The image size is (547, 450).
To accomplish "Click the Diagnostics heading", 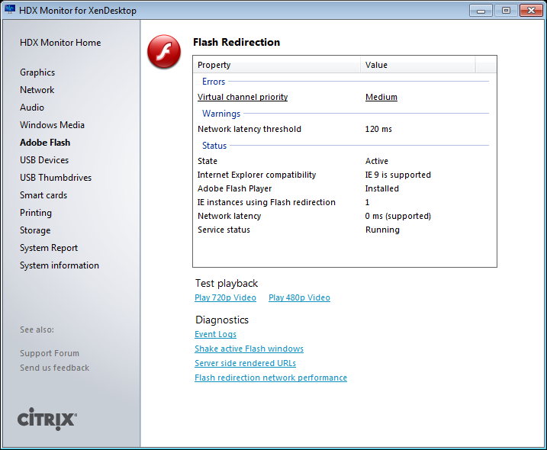I will click(x=222, y=320).
